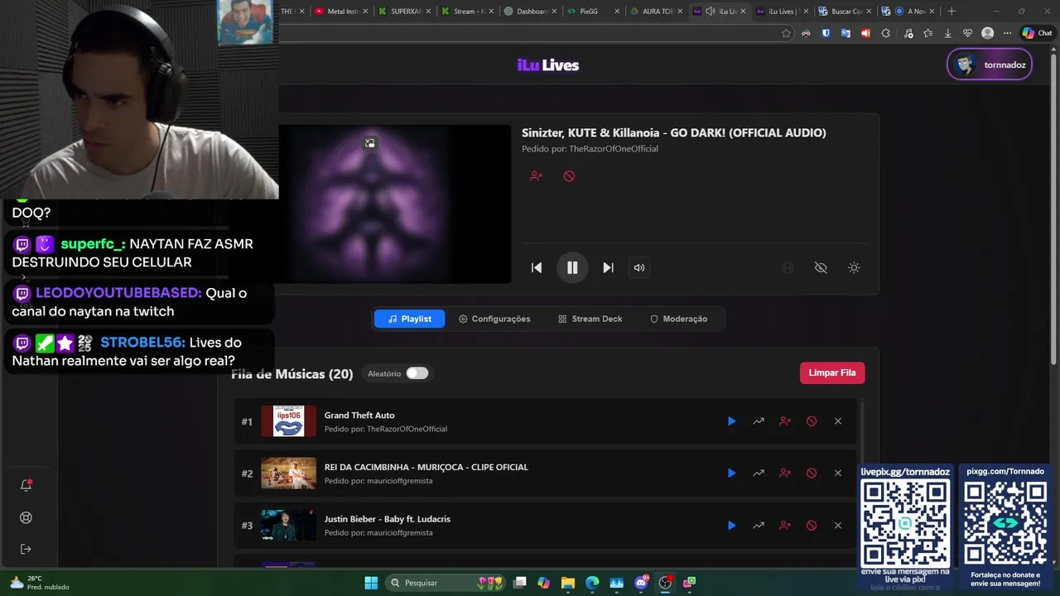Open the Windows Start menu
1060x596 pixels.
[x=371, y=583]
